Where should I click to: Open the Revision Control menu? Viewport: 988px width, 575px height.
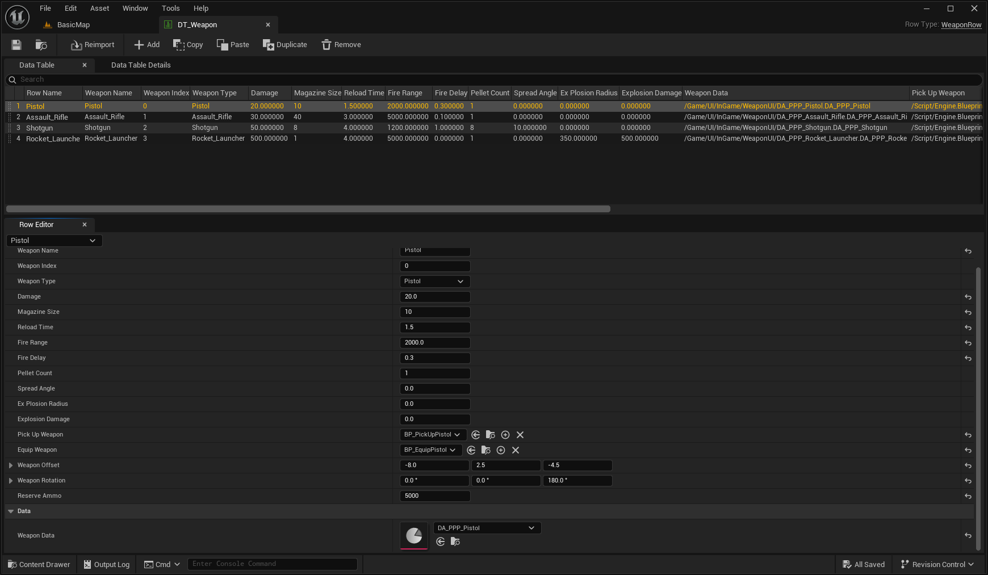coord(937,564)
